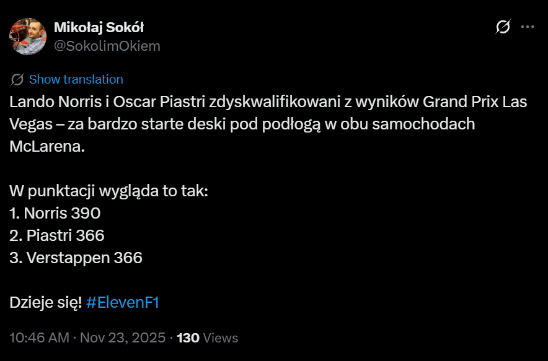Click the display name Mikołaj Sokół

click(99, 27)
